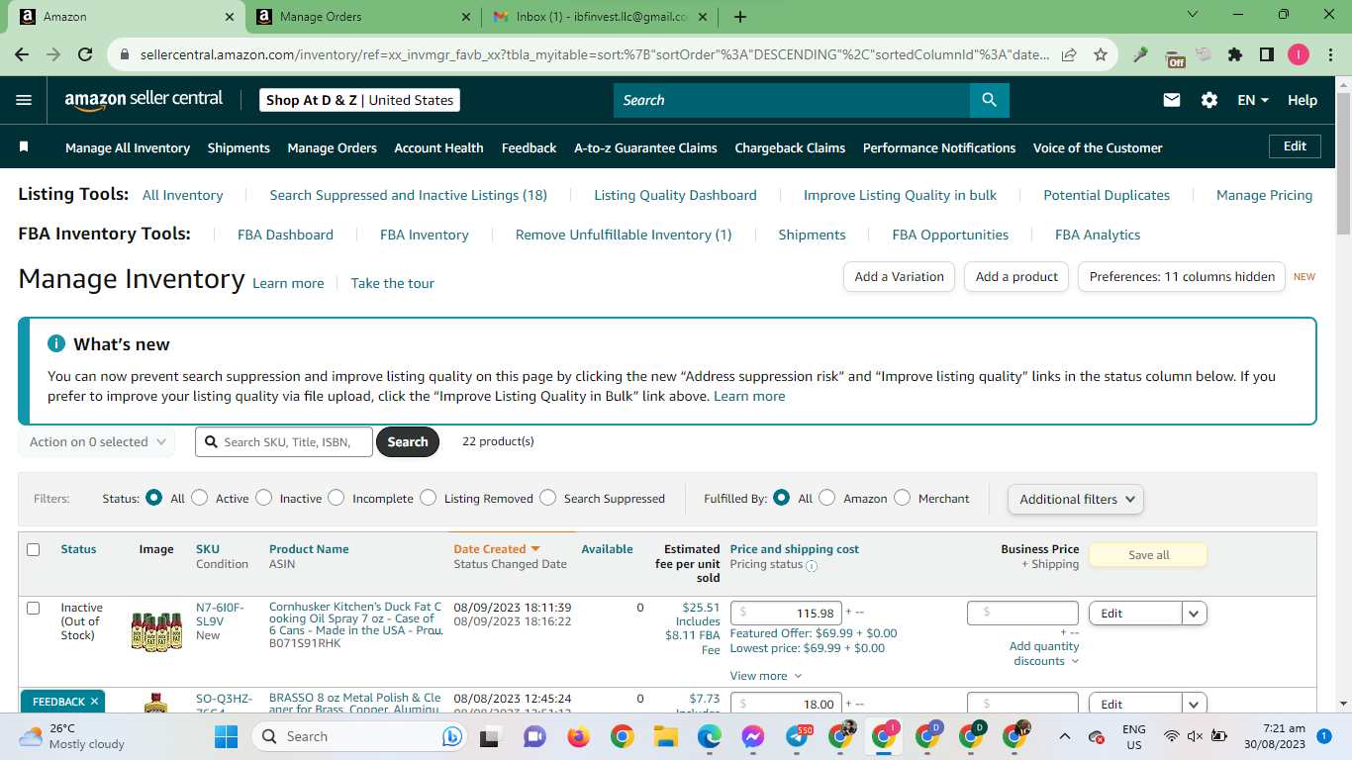The height and width of the screenshot is (760, 1352).
Task: Select Fulfilled By Amazon radio
Action: click(x=827, y=498)
